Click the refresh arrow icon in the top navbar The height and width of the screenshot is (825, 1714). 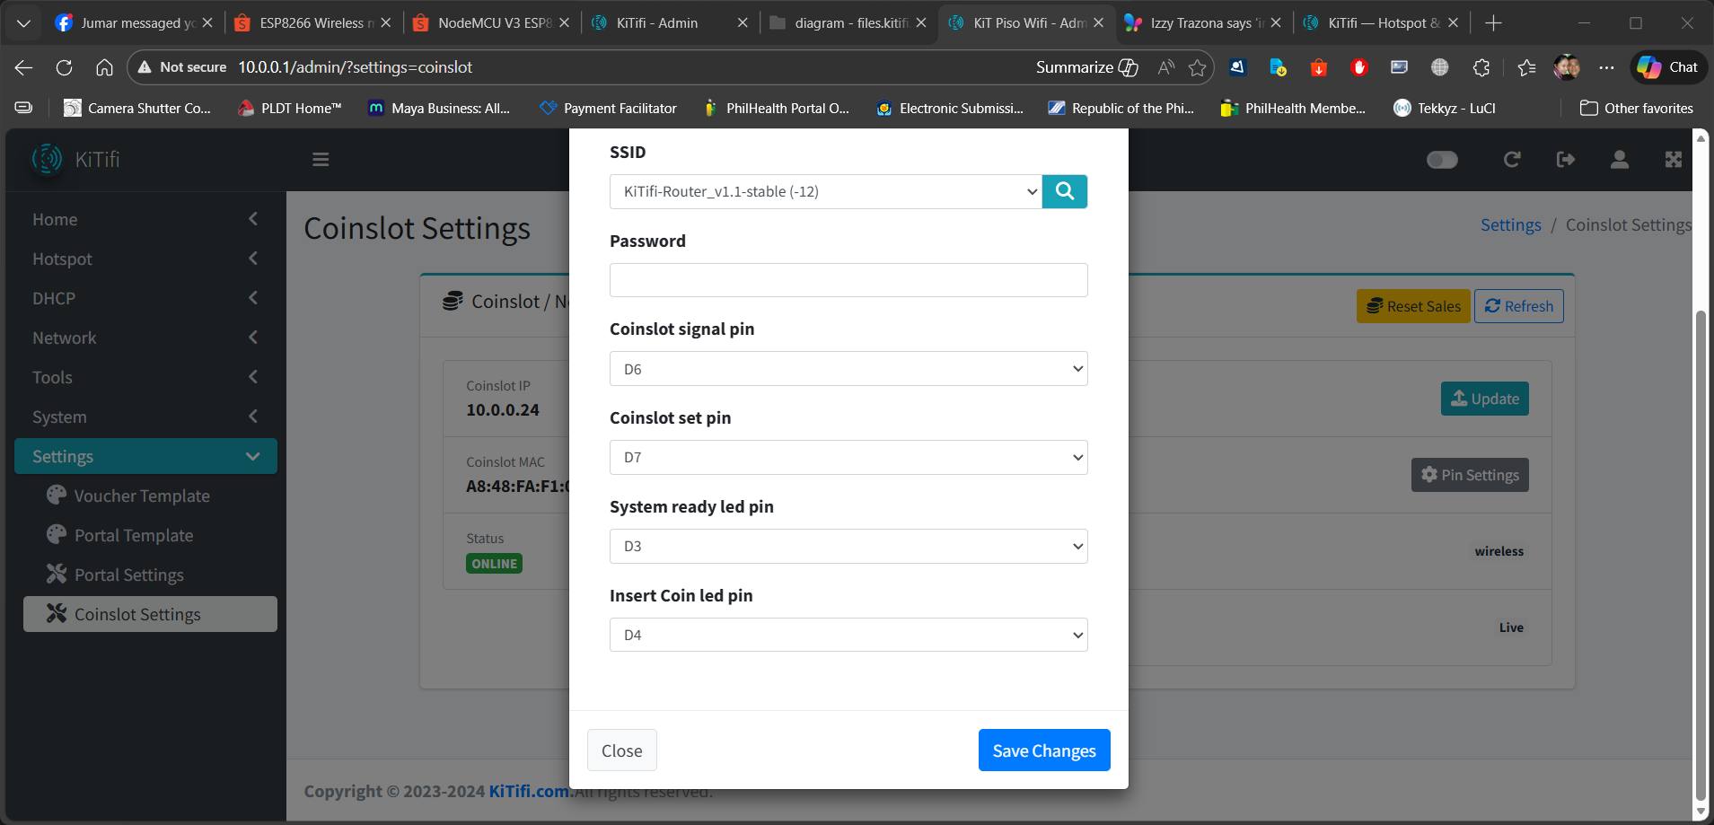(1512, 160)
